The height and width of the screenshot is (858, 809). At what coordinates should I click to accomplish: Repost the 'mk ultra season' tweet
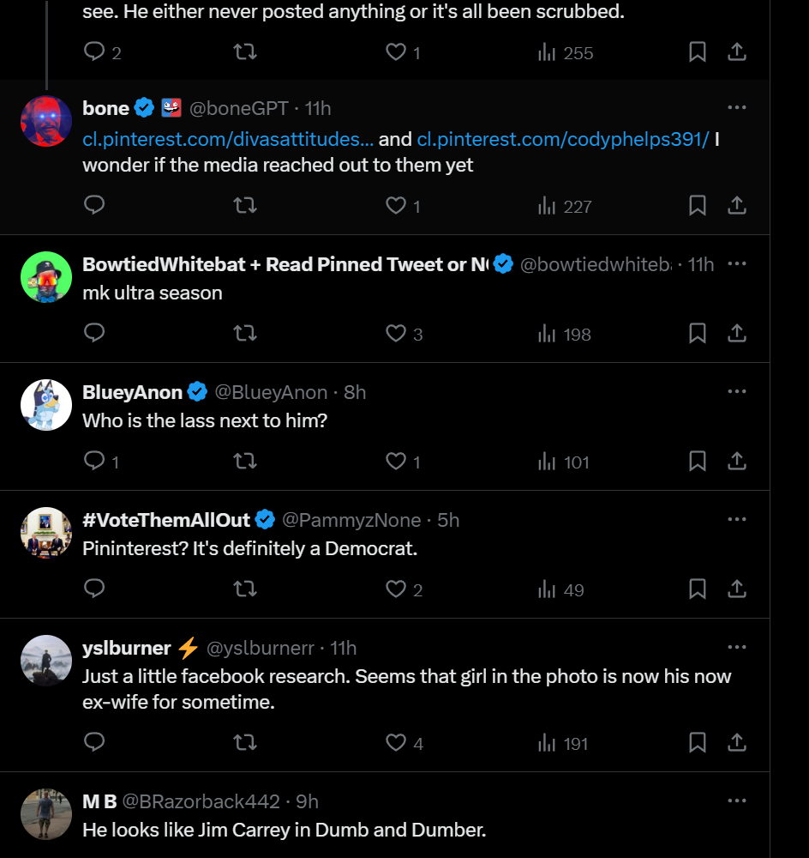coord(245,333)
